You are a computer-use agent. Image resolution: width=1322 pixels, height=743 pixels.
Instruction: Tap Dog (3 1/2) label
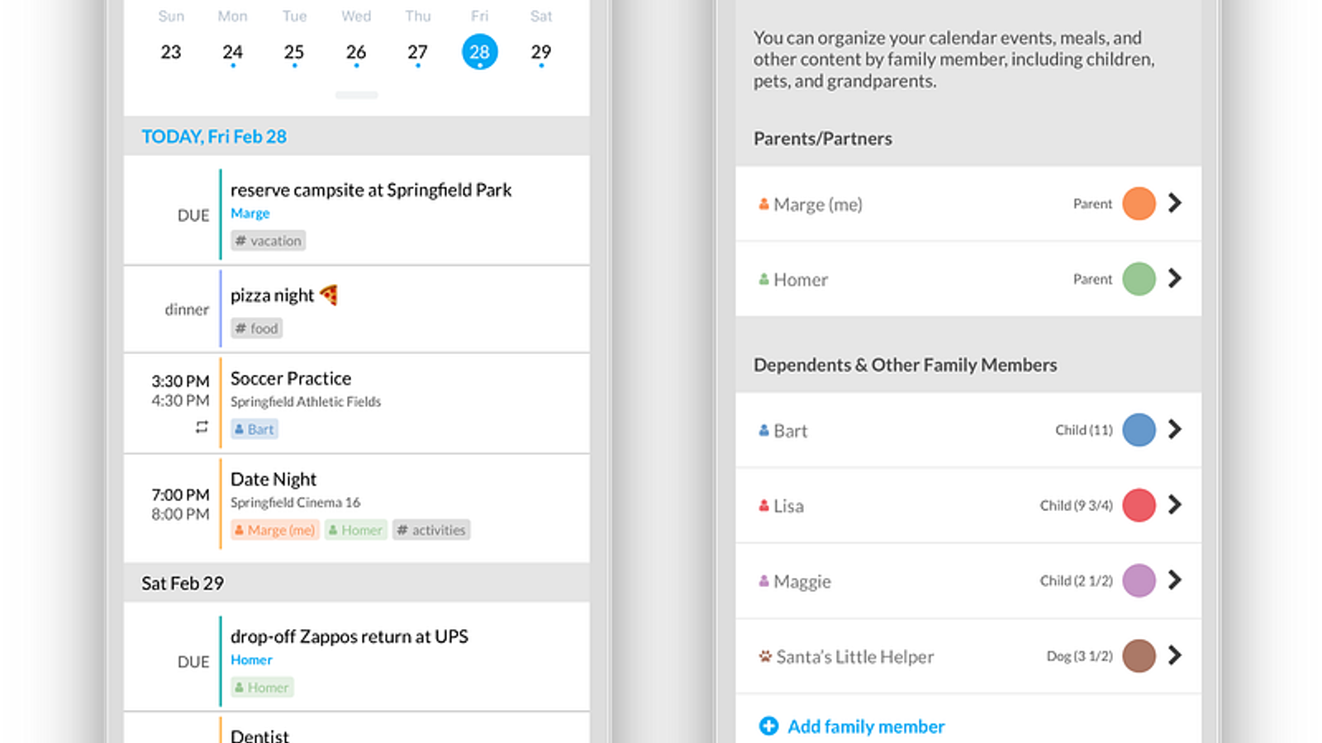pos(1080,656)
